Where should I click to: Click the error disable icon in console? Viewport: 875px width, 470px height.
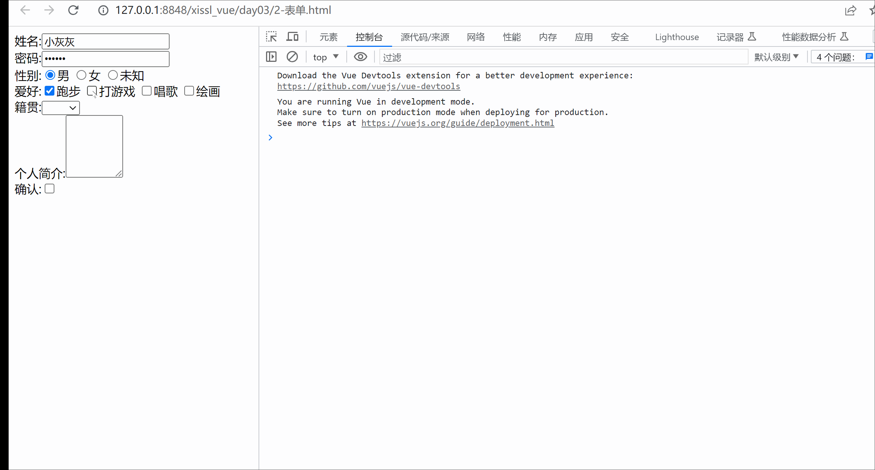pyautogui.click(x=292, y=57)
